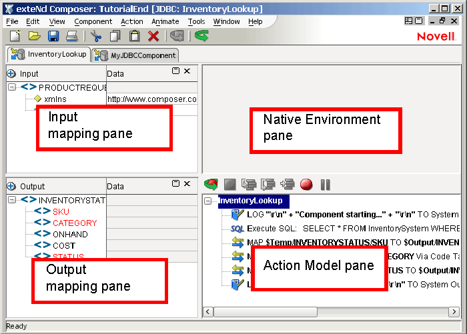The width and height of the screenshot is (467, 334).
Task: Click the Step Into animation icon
Action: [249, 185]
